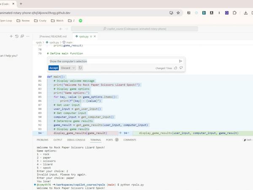Go back with the editor navigation arrow

[x=61, y=29]
